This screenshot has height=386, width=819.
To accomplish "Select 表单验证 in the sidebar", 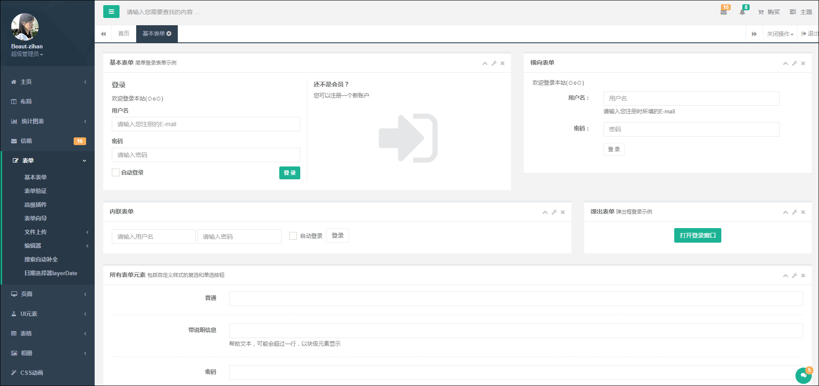I will 36,191.
